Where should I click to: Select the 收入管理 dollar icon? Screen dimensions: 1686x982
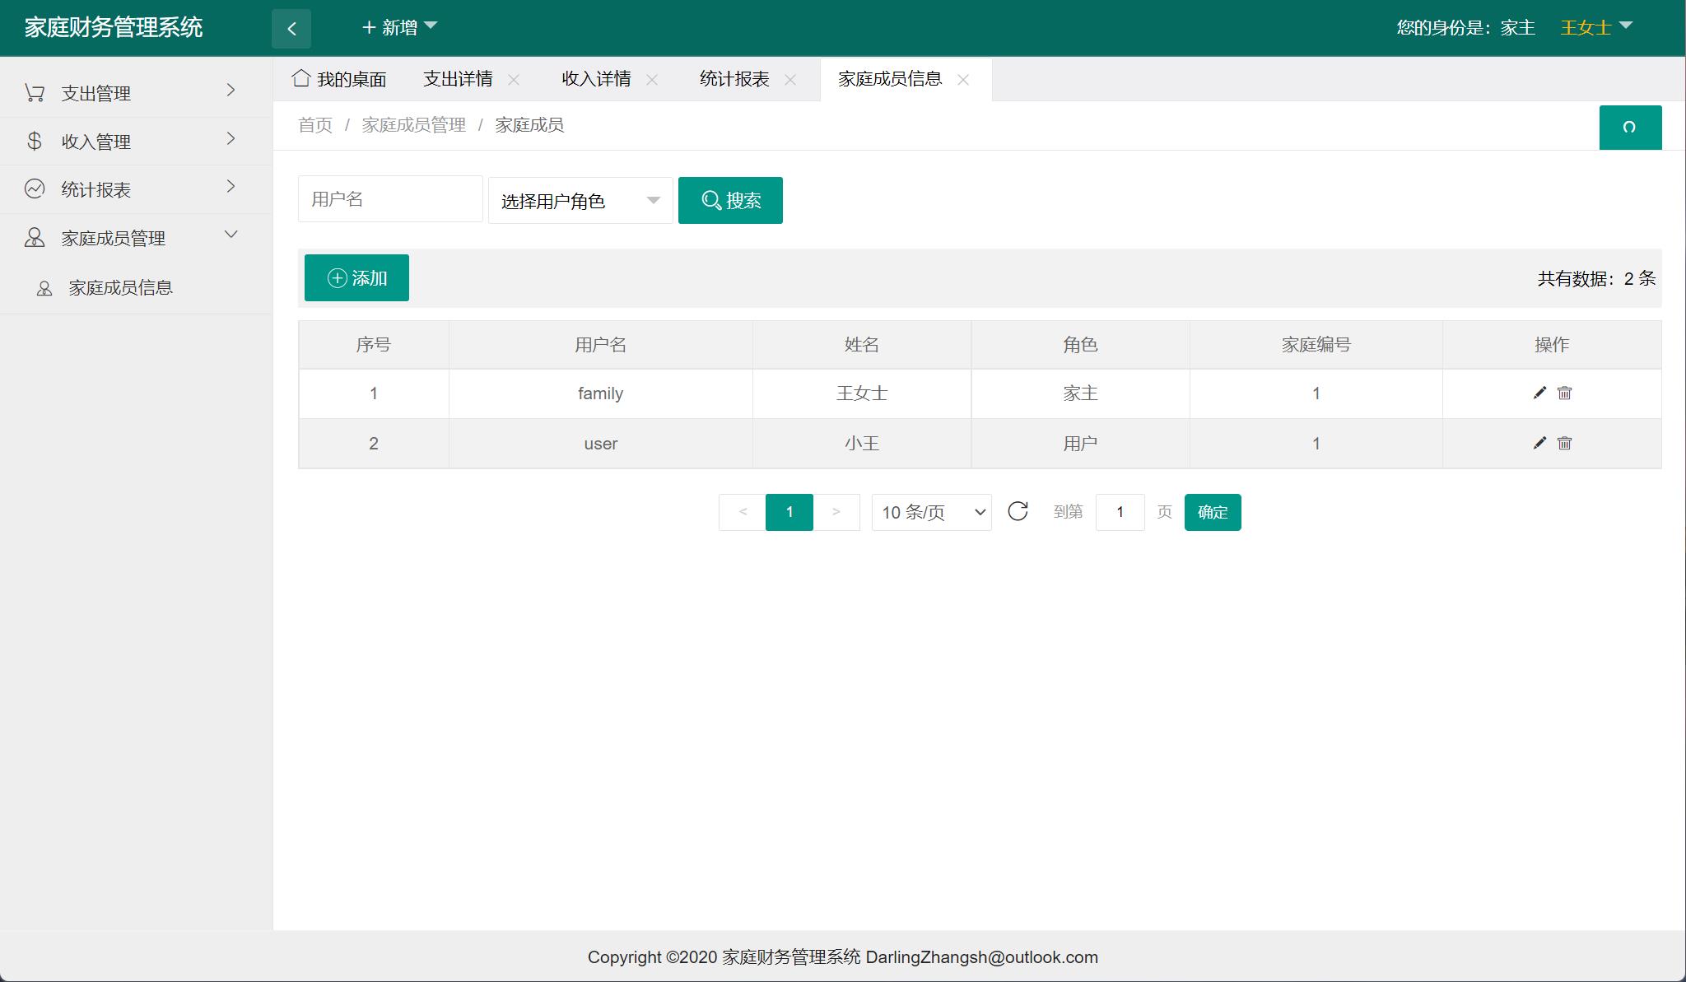tap(35, 140)
